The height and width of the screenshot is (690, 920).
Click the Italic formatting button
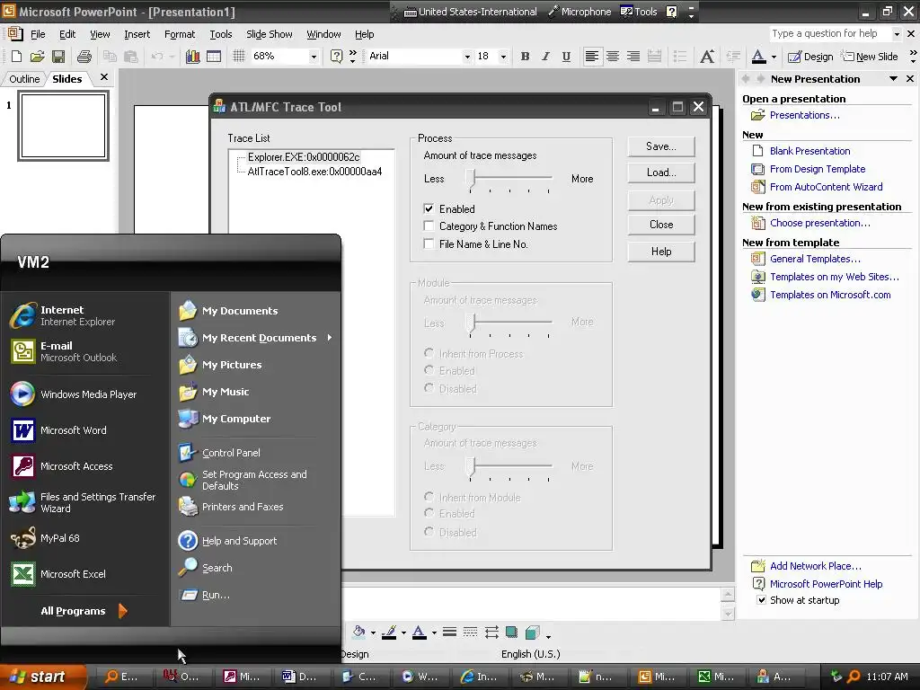(x=545, y=57)
